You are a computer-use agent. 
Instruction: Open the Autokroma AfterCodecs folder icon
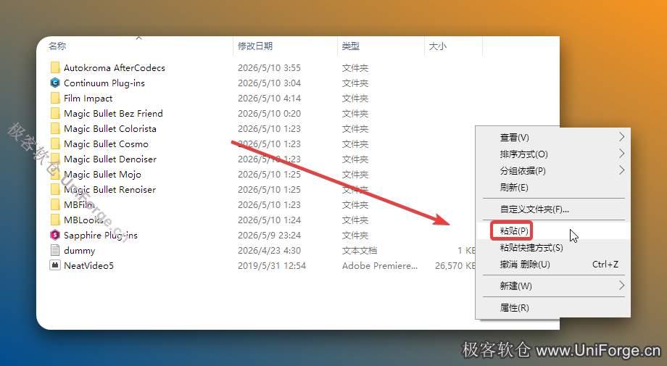click(x=55, y=67)
